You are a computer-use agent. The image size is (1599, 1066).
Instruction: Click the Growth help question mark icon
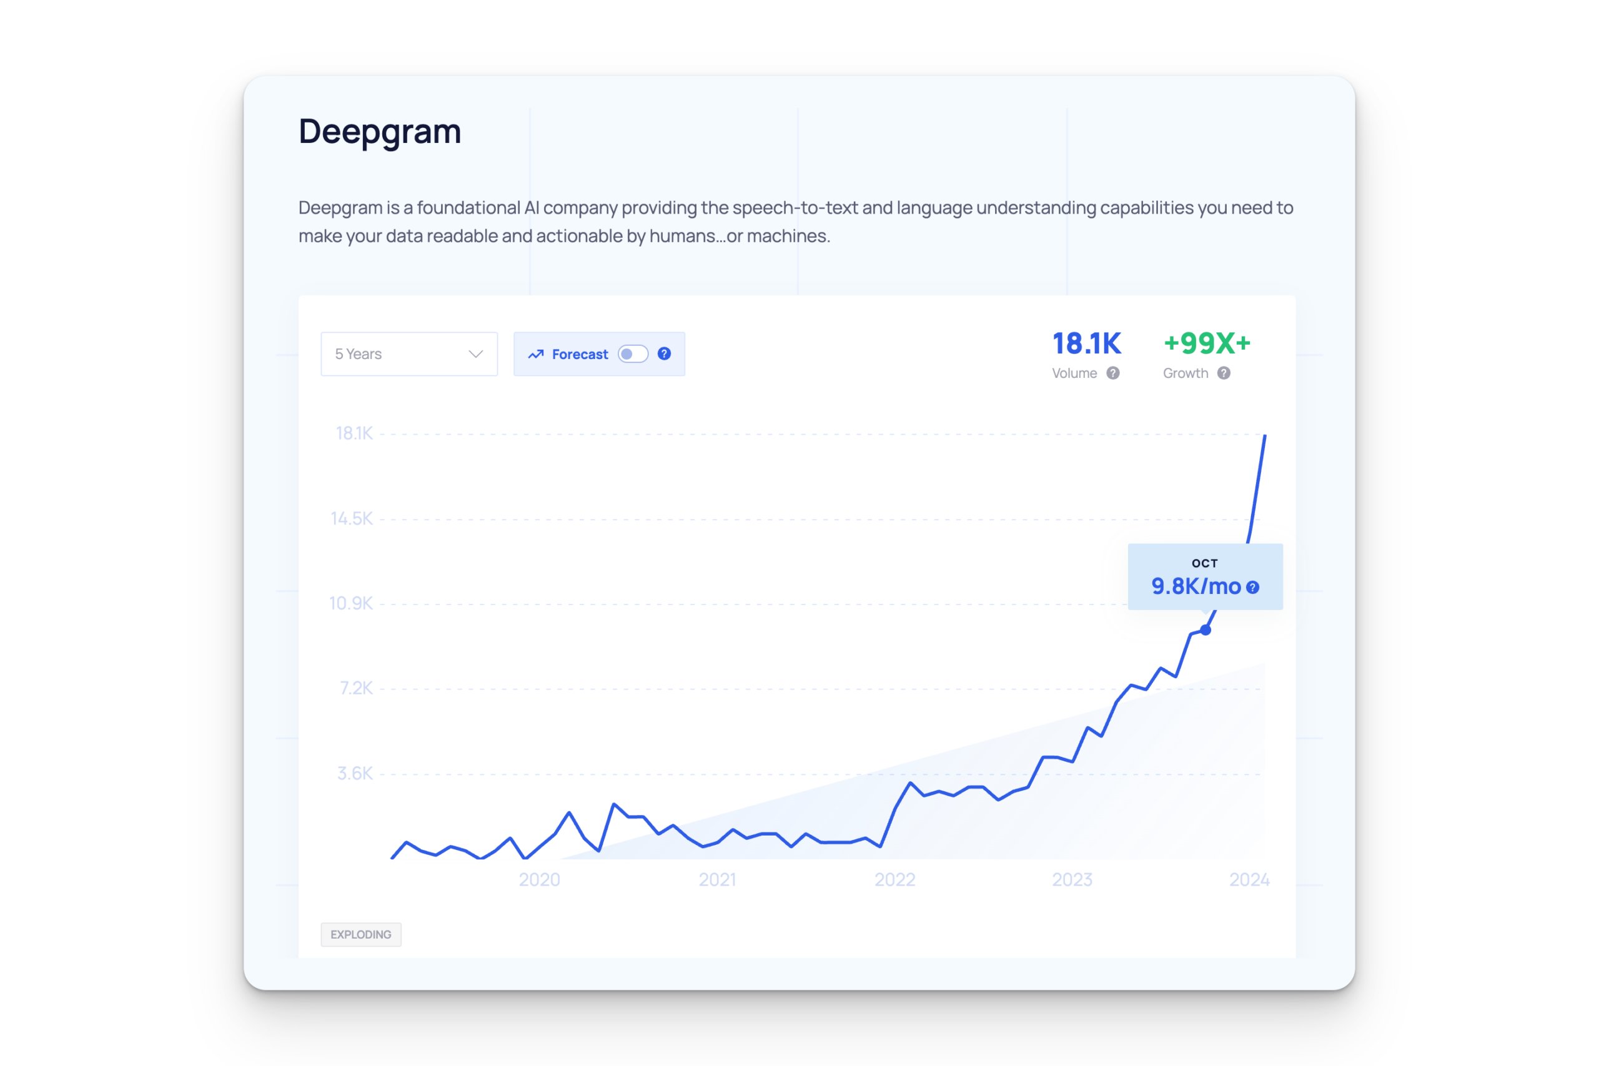tap(1224, 373)
